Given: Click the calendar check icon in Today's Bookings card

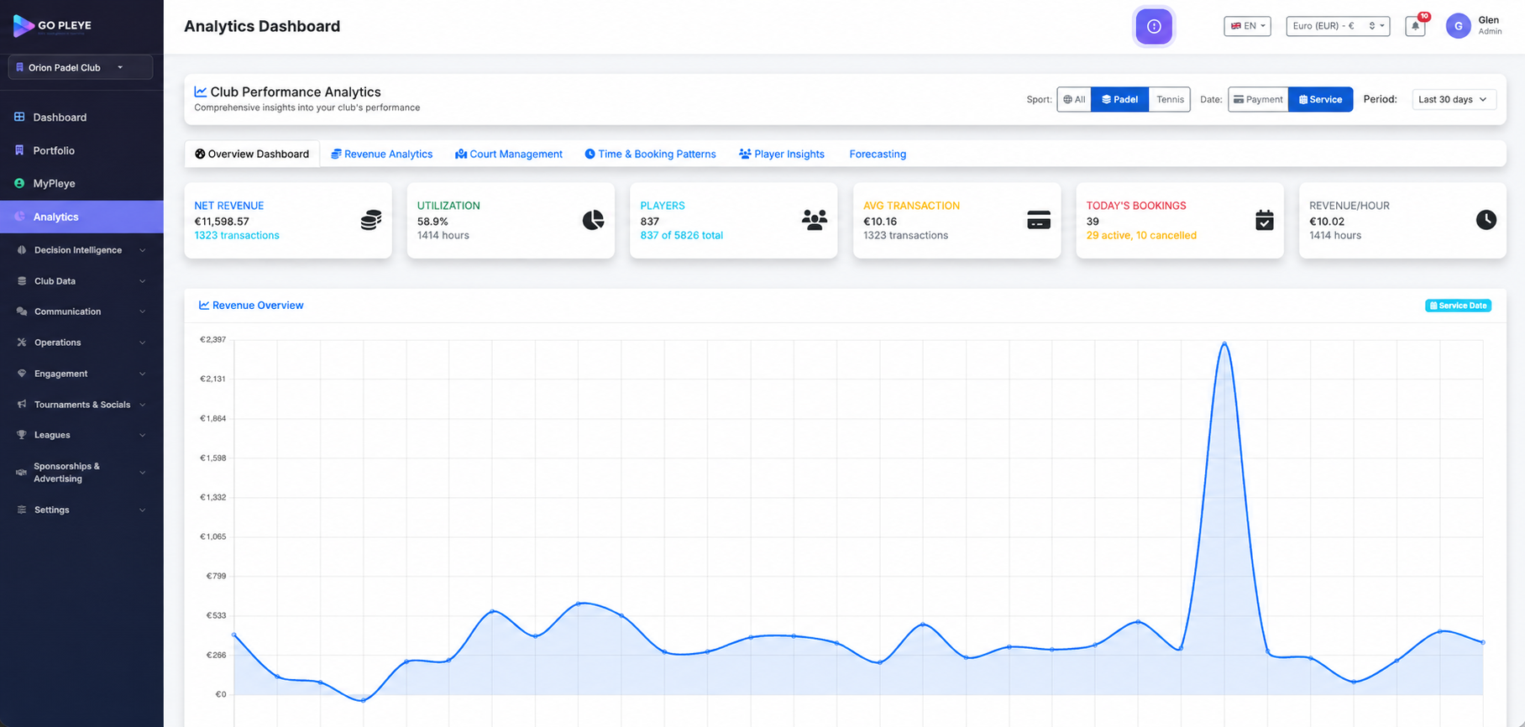Looking at the screenshot, I should coord(1264,220).
